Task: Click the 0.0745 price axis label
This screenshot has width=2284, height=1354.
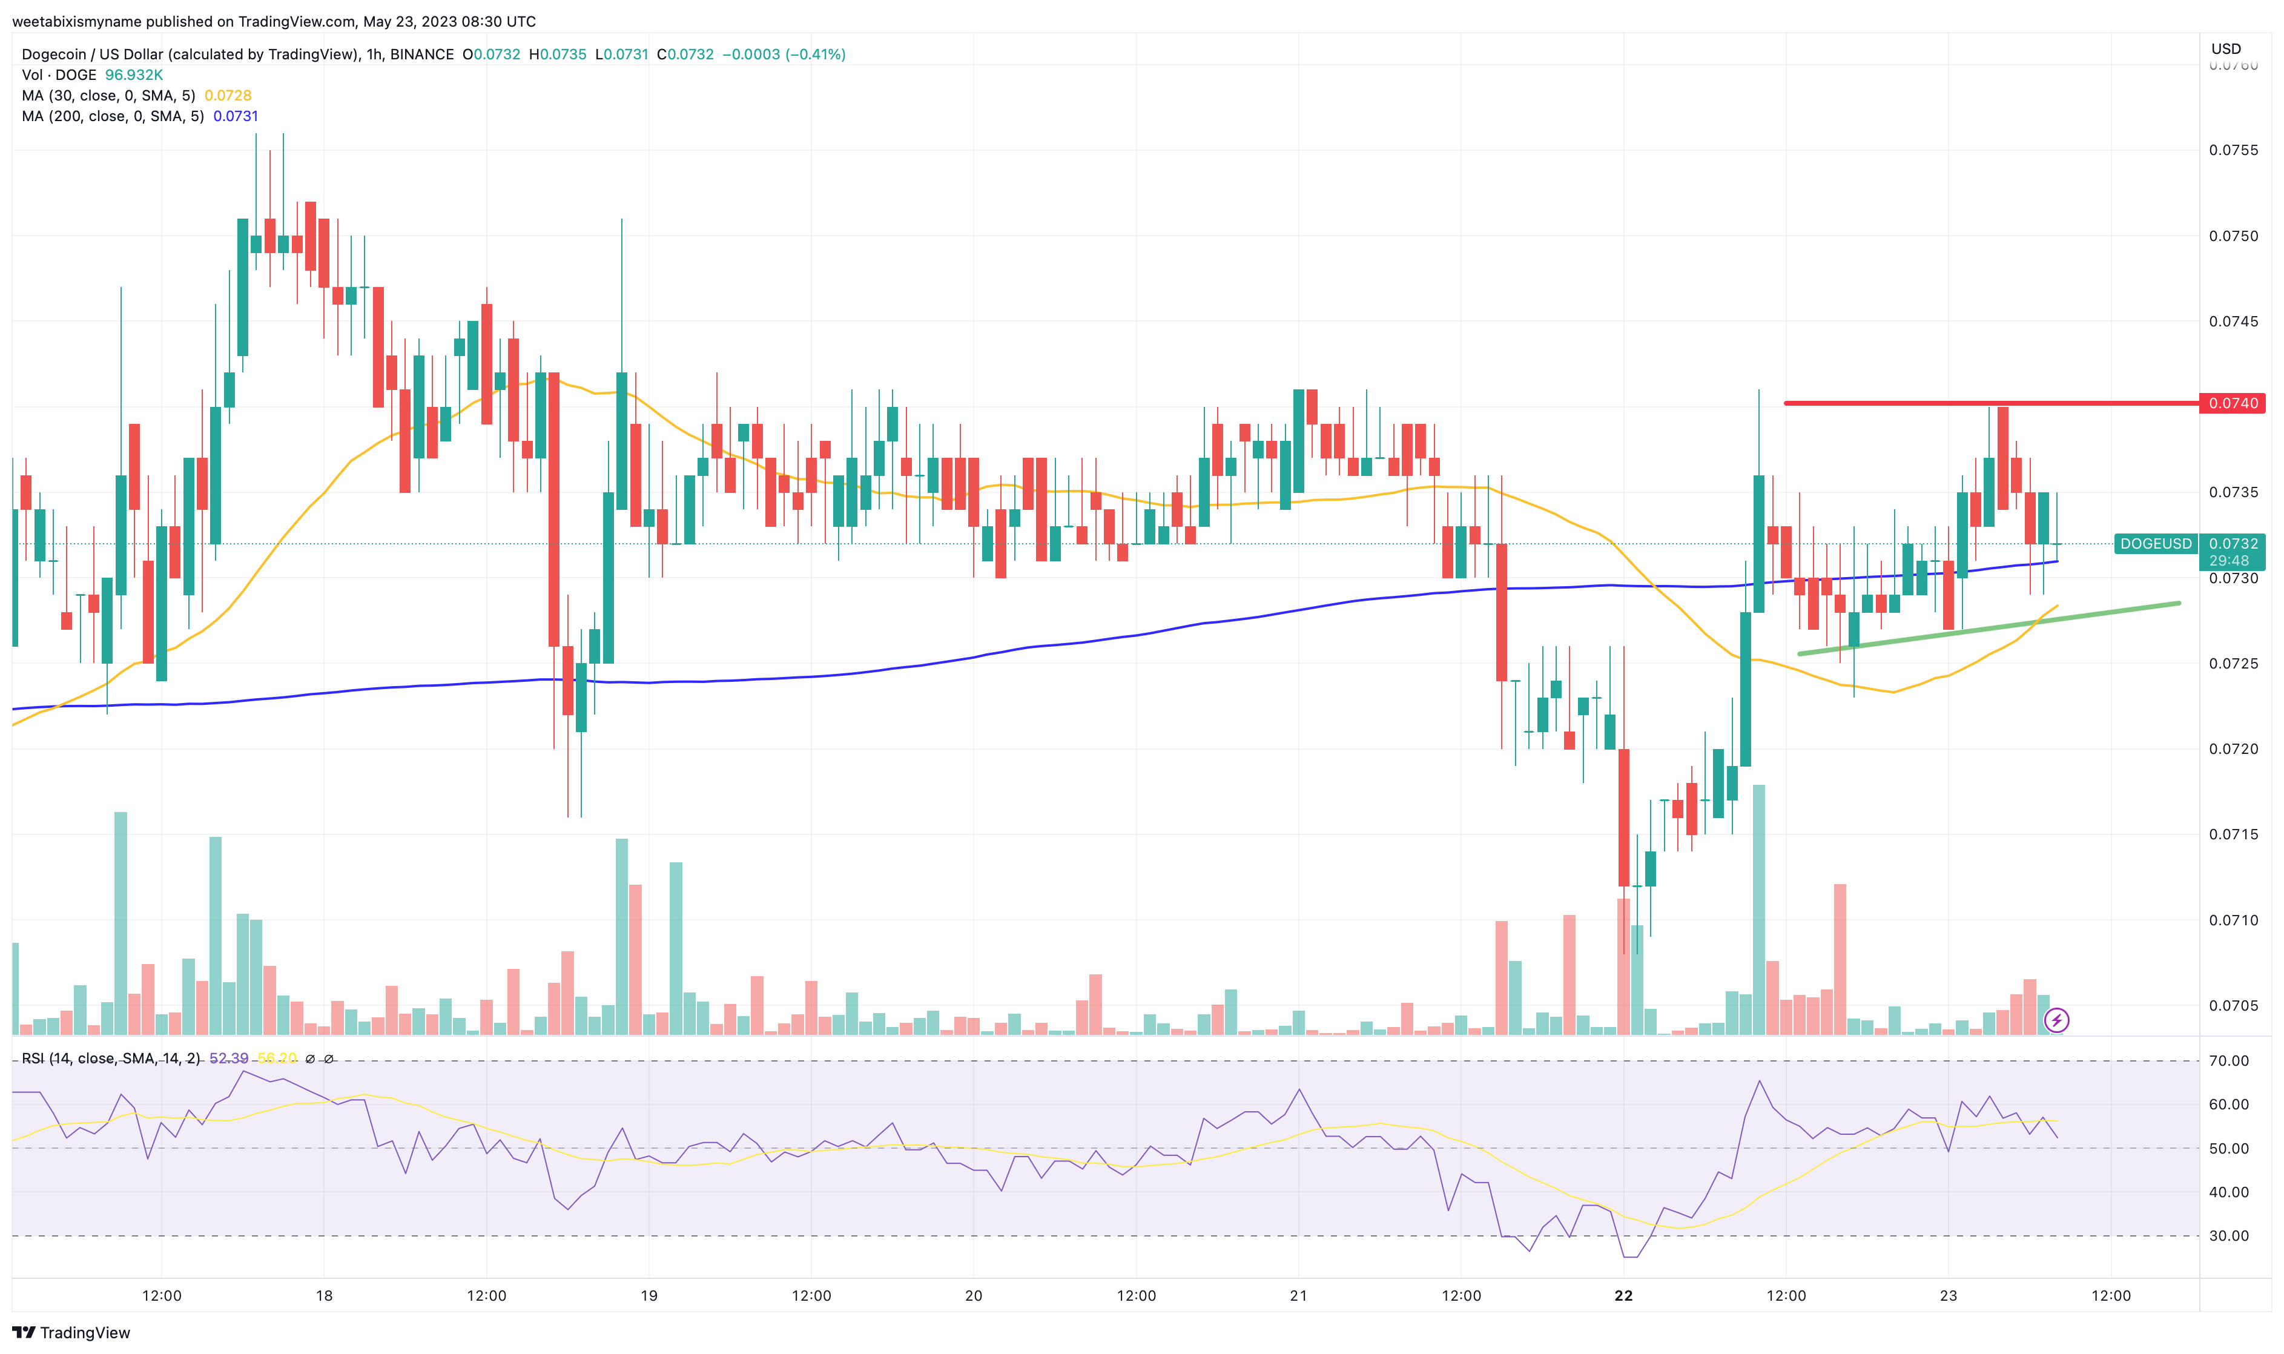Action: click(x=2234, y=321)
